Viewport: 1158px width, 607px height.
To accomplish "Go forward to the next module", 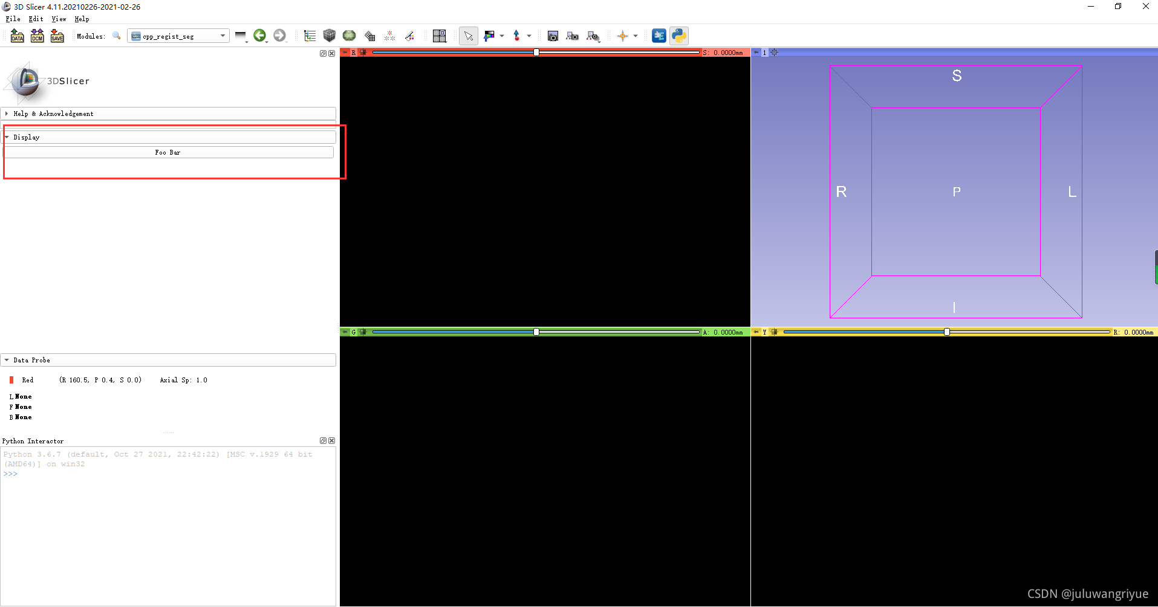I will coord(279,36).
